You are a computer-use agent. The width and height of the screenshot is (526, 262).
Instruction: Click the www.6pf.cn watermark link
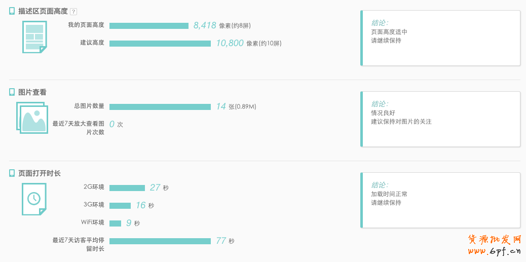coord(494,251)
